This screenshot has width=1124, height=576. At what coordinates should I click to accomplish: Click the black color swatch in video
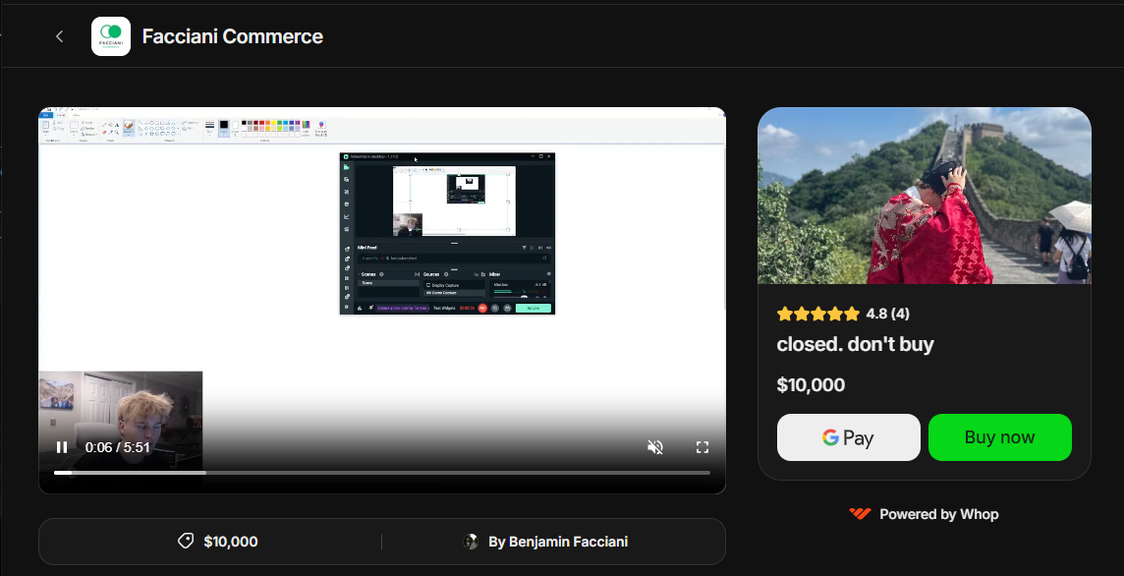coord(224,125)
